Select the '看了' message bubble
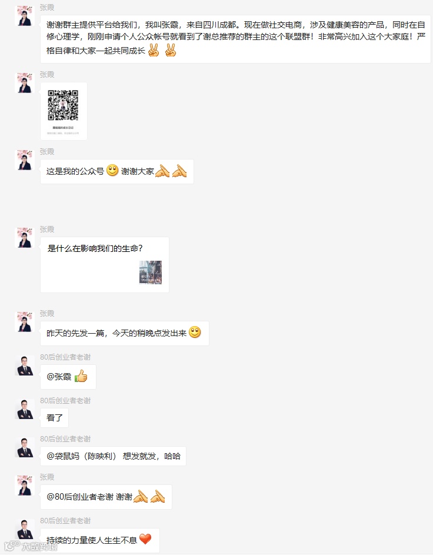433x555 pixels. point(55,418)
